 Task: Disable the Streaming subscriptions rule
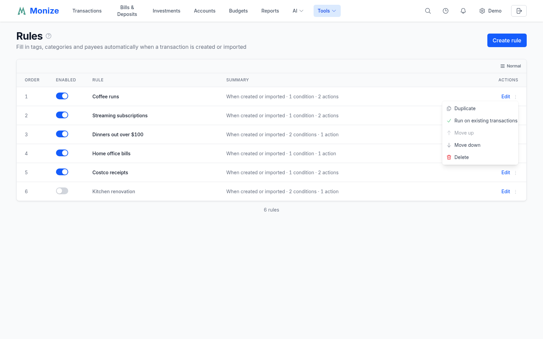[x=62, y=115]
